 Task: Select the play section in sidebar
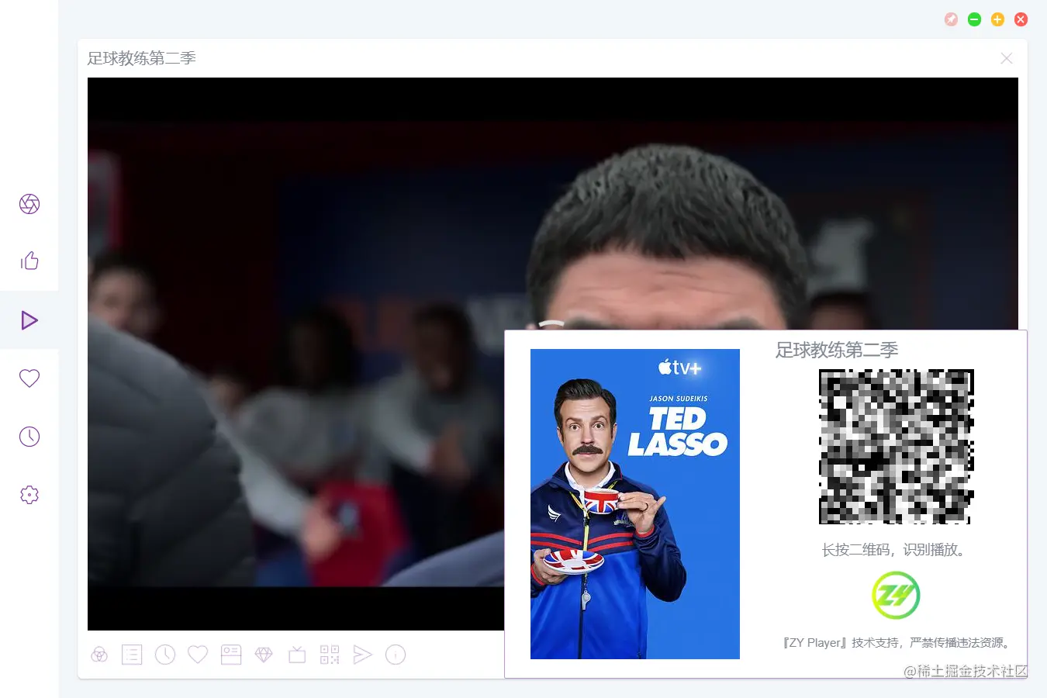pyautogui.click(x=29, y=320)
